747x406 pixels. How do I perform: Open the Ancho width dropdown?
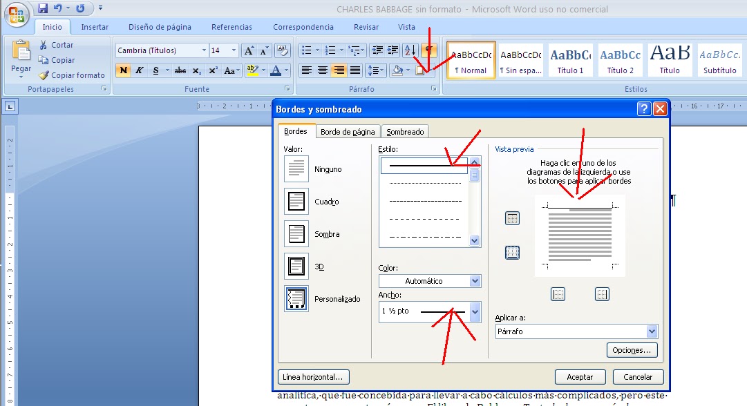click(x=429, y=312)
